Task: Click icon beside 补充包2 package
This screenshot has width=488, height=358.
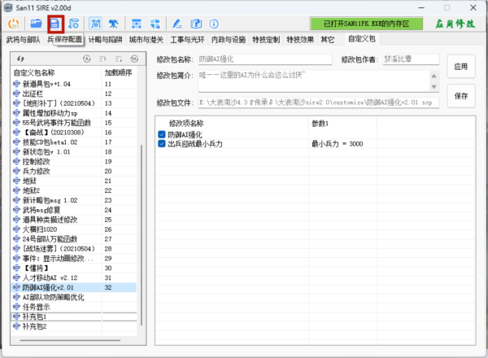Action: point(16,326)
